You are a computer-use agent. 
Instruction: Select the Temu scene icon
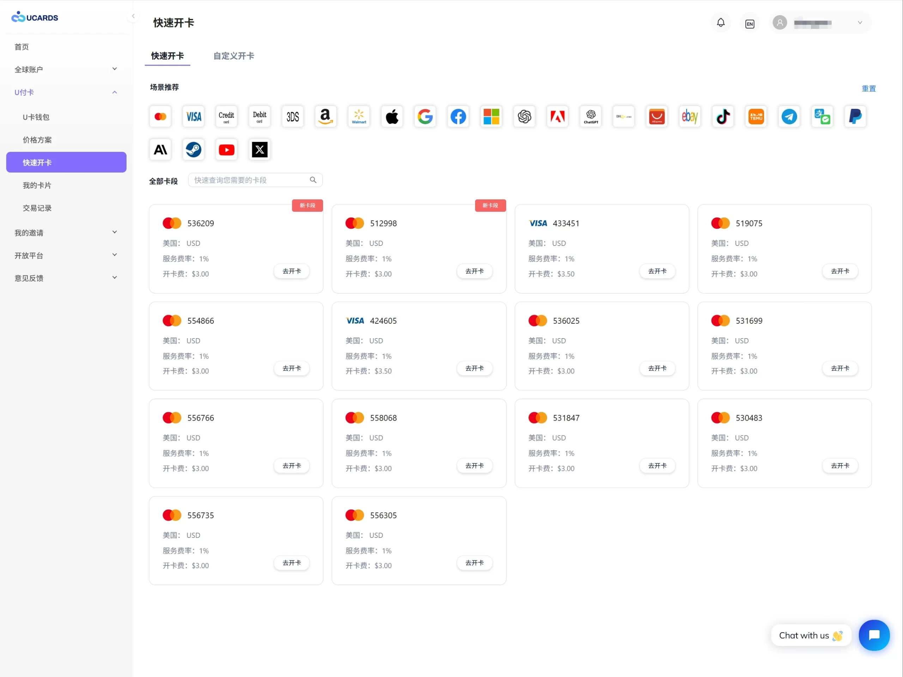coord(756,117)
